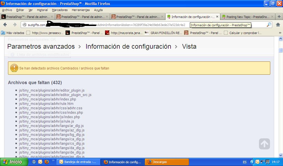This screenshot has height=166, width=283.
Task: Click the site identity globe icon in address bar
Action: point(25,25)
